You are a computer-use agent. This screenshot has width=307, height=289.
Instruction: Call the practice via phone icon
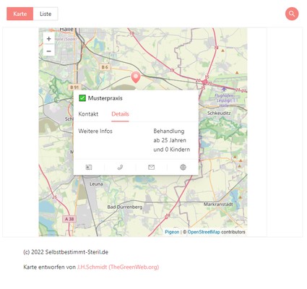[120, 167]
